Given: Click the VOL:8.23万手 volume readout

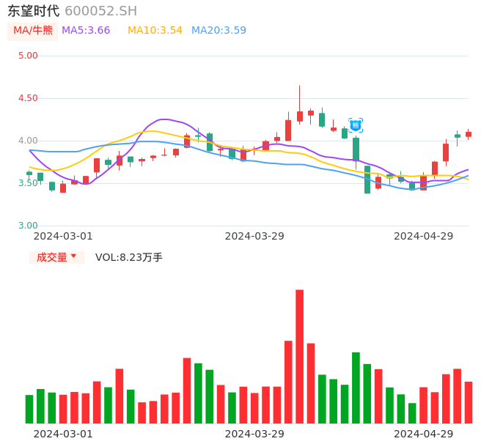Looking at the screenshot, I should (129, 257).
